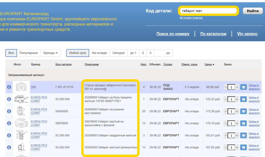The image size is (265, 157).
Task: Click the 'Код детали' search field
Action: point(208,11)
